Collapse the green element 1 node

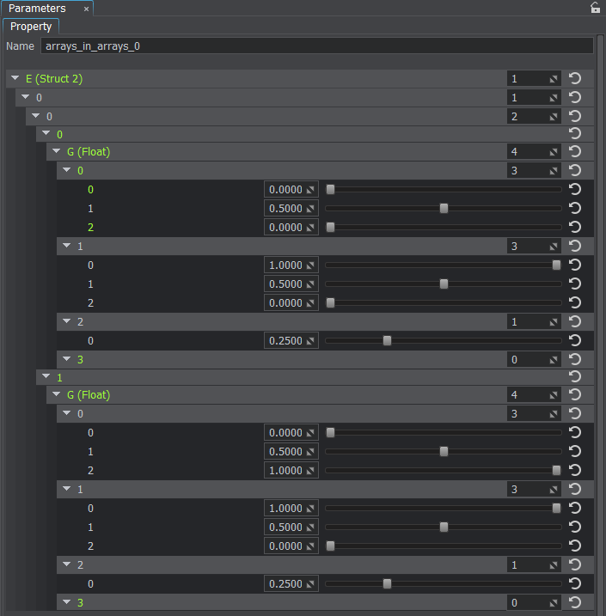tap(46, 376)
